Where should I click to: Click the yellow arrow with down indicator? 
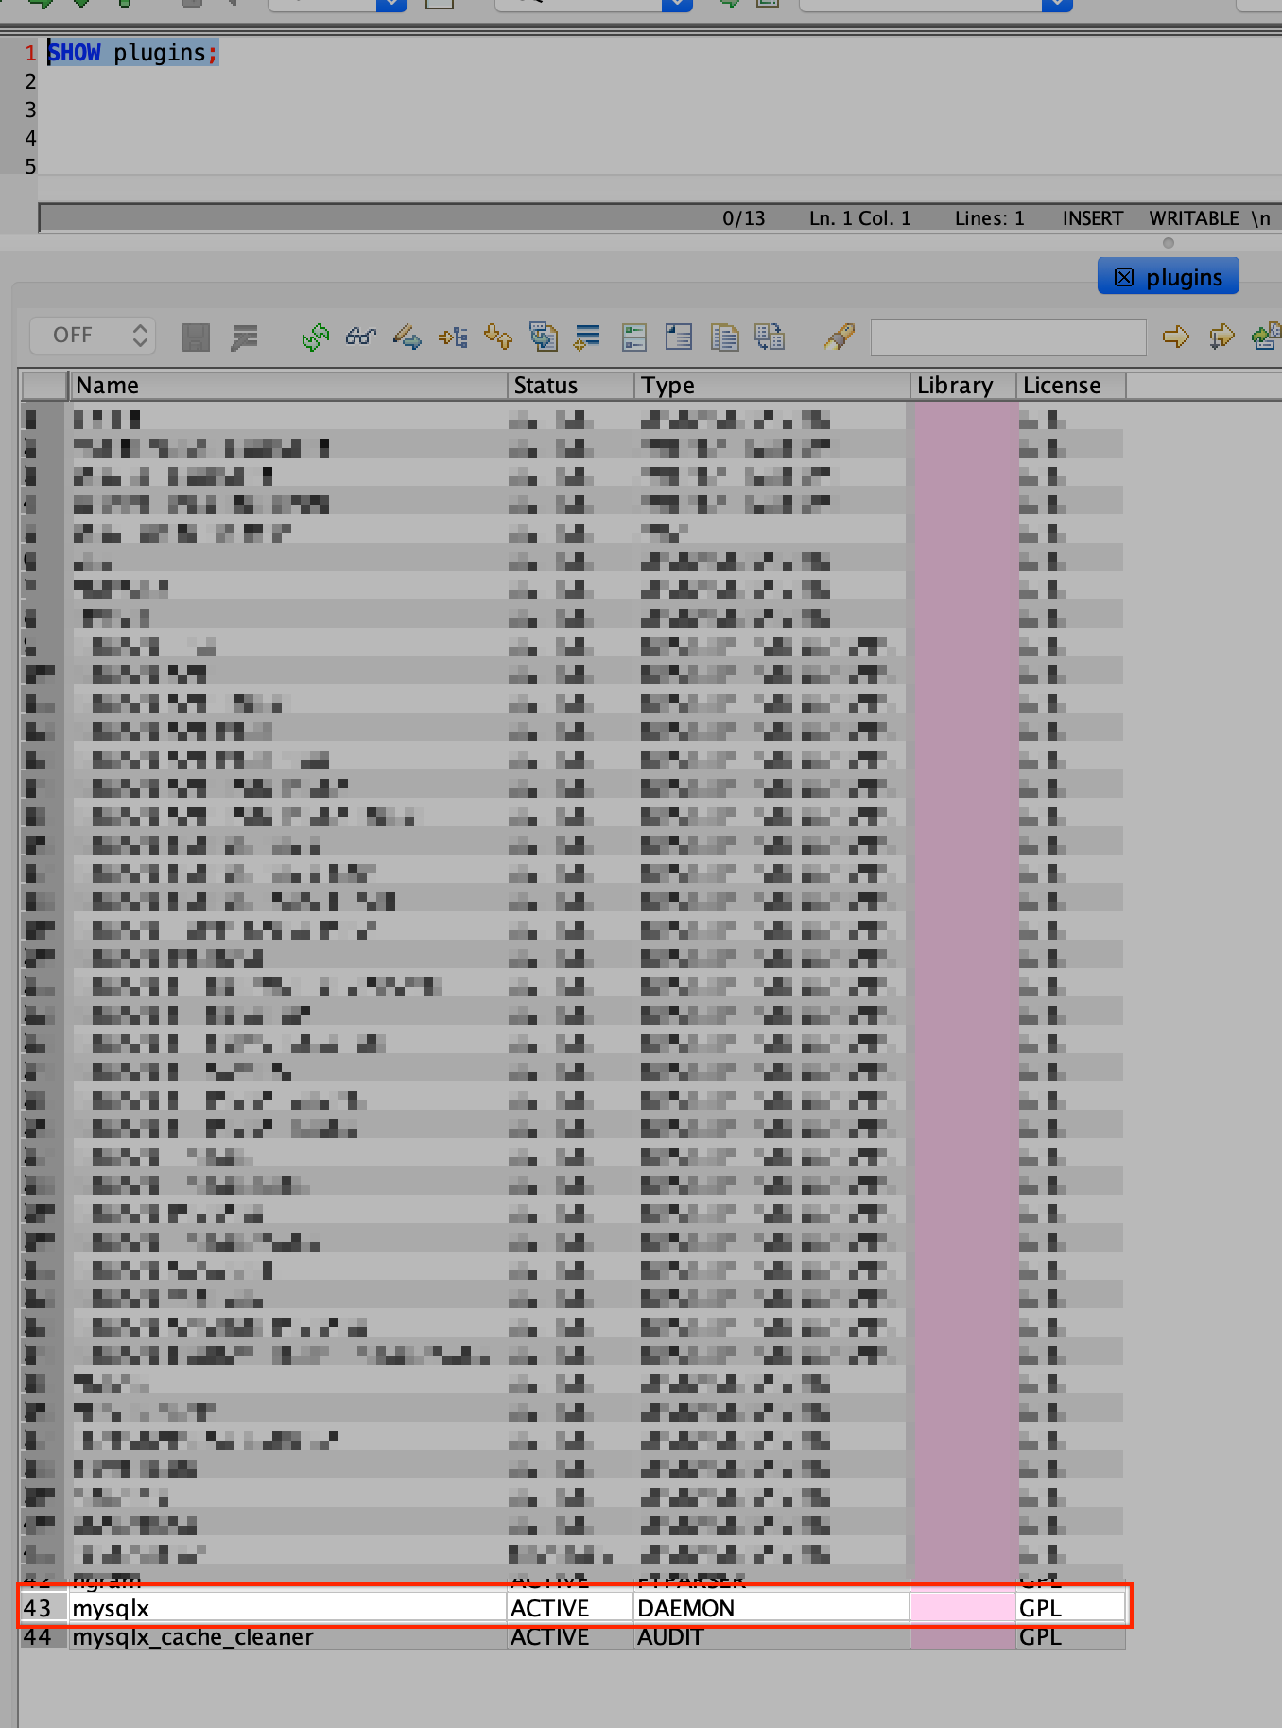(1221, 337)
